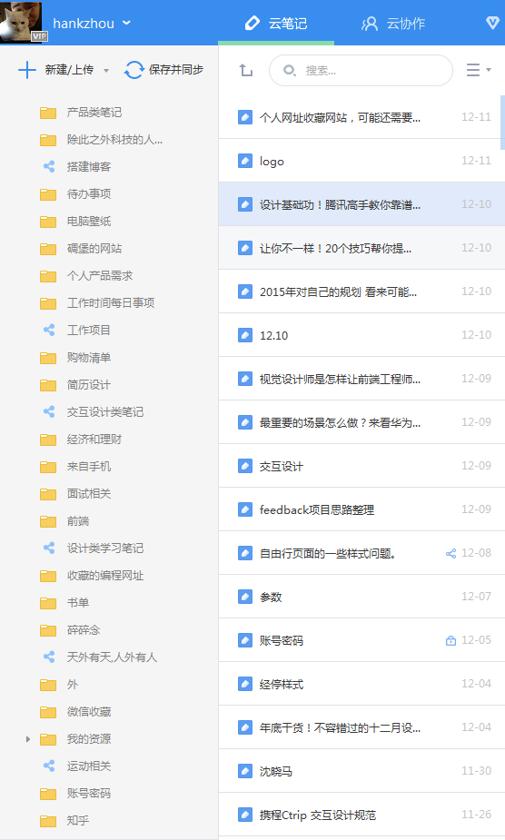Open note 经停样式
505x840 pixels.
pos(361,684)
